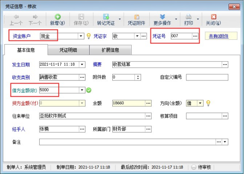This screenshot has height=174, width=244.
Task: Switch to the 凭证明细 tab
Action: pyautogui.click(x=68, y=50)
